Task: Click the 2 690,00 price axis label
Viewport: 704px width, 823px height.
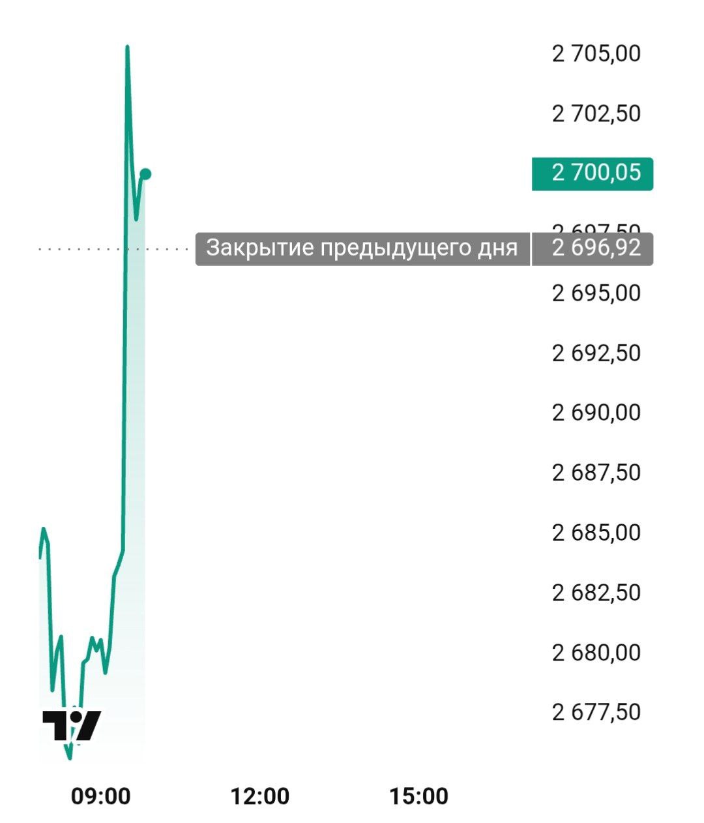Action: 596,413
